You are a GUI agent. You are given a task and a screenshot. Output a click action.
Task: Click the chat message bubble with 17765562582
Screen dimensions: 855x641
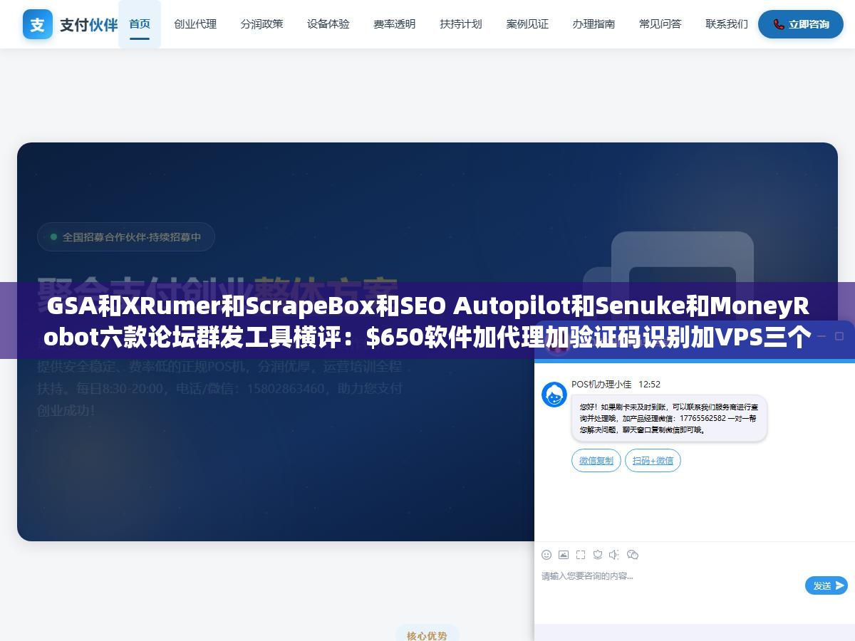(669, 418)
